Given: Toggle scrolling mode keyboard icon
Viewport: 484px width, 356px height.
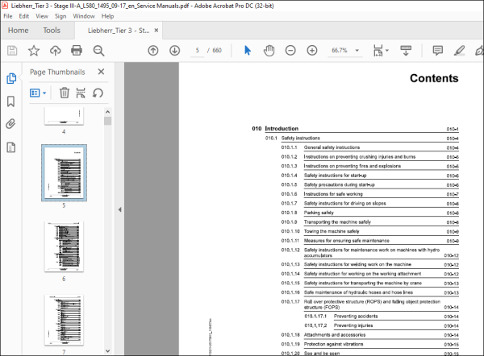Looking at the screenshot, I should click(x=406, y=50).
